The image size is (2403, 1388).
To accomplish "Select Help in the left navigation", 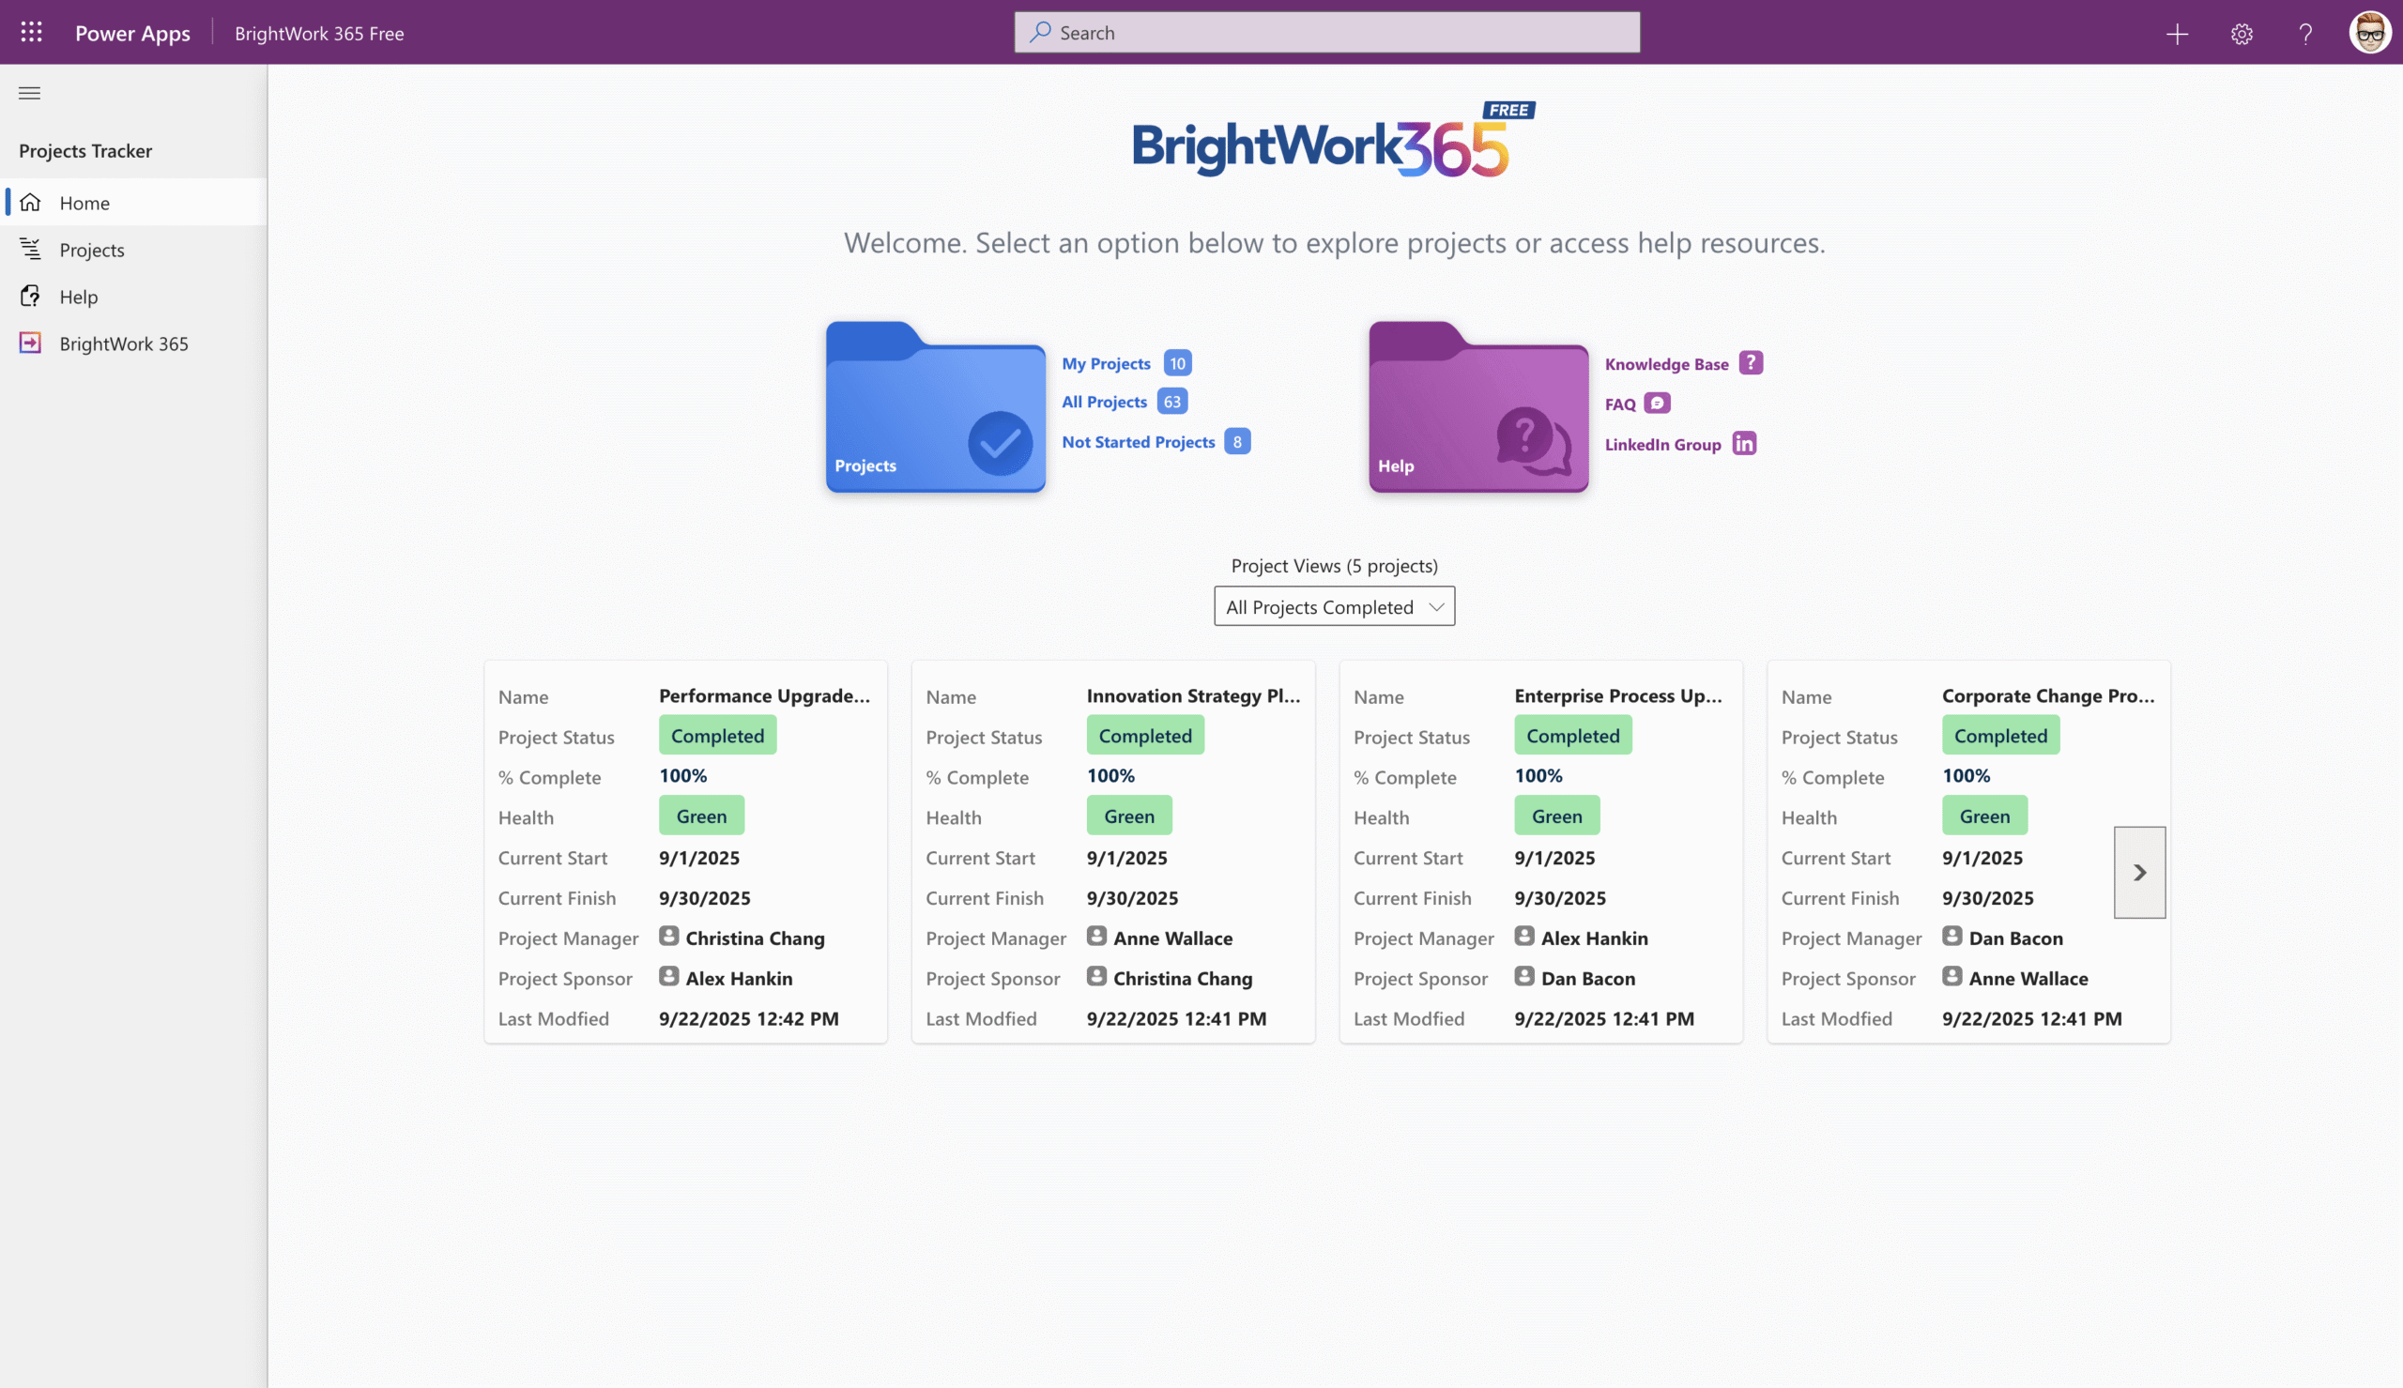I will point(78,297).
